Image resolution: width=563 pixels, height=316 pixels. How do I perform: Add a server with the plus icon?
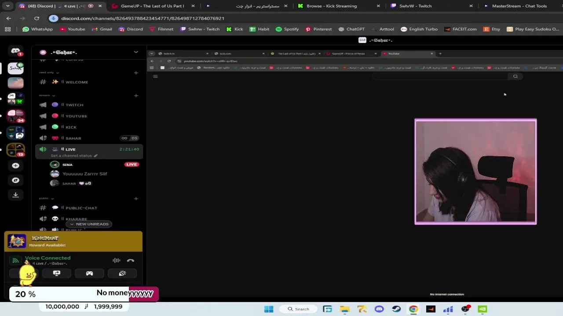[15, 165]
